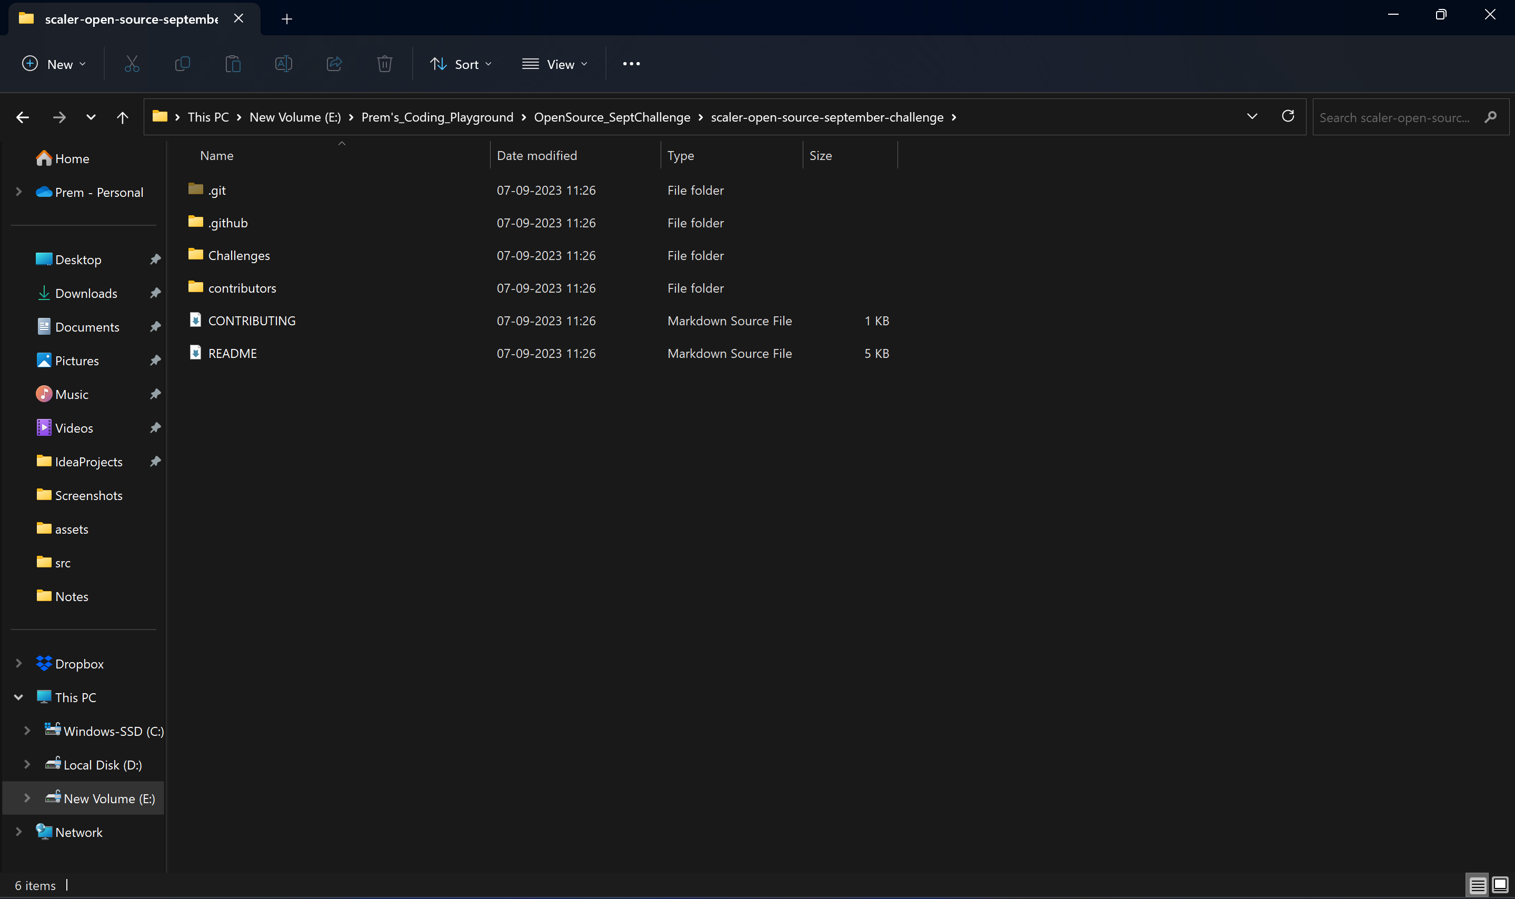
Task: Click the Paste clipboard icon
Action: pyautogui.click(x=233, y=64)
